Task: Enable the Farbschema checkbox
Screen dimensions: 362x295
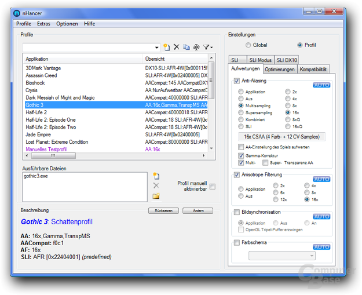Action: [x=237, y=243]
